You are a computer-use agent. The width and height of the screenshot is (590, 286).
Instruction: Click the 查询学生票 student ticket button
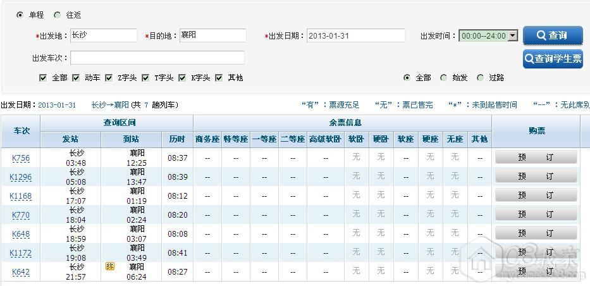click(x=552, y=59)
